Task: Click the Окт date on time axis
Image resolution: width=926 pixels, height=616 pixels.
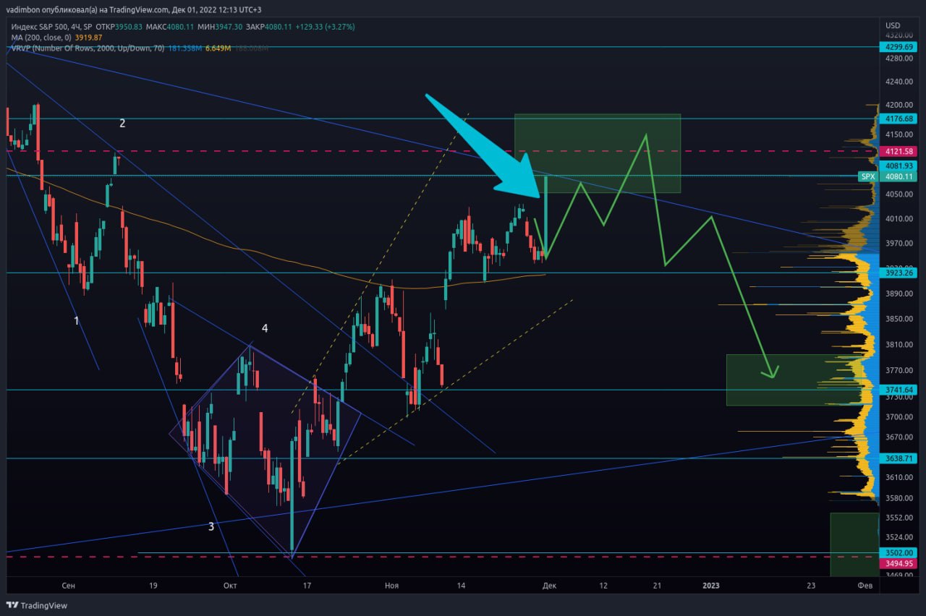Action: 230,586
